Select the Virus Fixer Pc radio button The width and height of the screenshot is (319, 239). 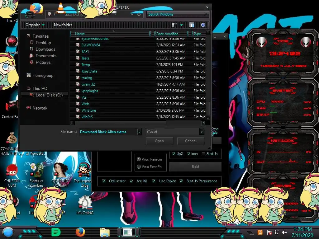click(x=139, y=167)
